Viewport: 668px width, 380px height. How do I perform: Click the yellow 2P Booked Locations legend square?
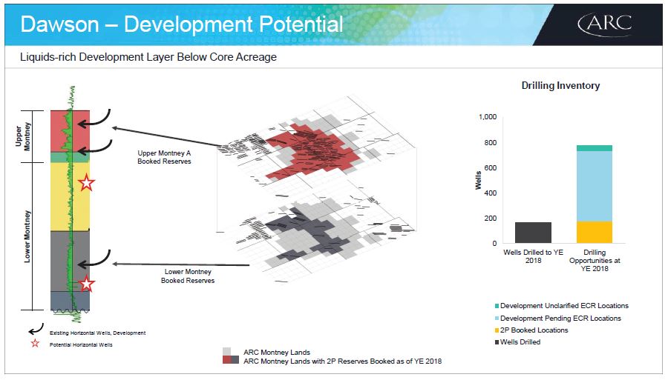[497, 330]
